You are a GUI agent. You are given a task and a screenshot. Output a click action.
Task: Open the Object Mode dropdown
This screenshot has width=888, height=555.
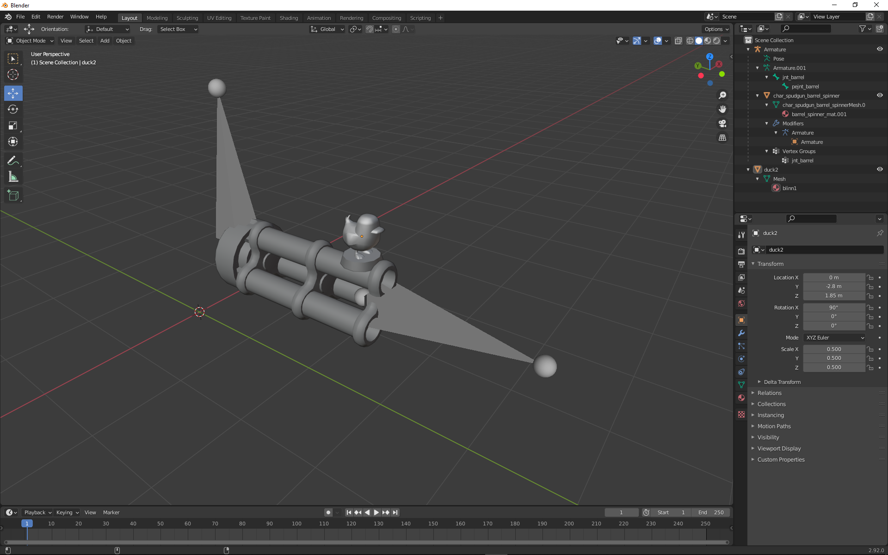(30, 41)
